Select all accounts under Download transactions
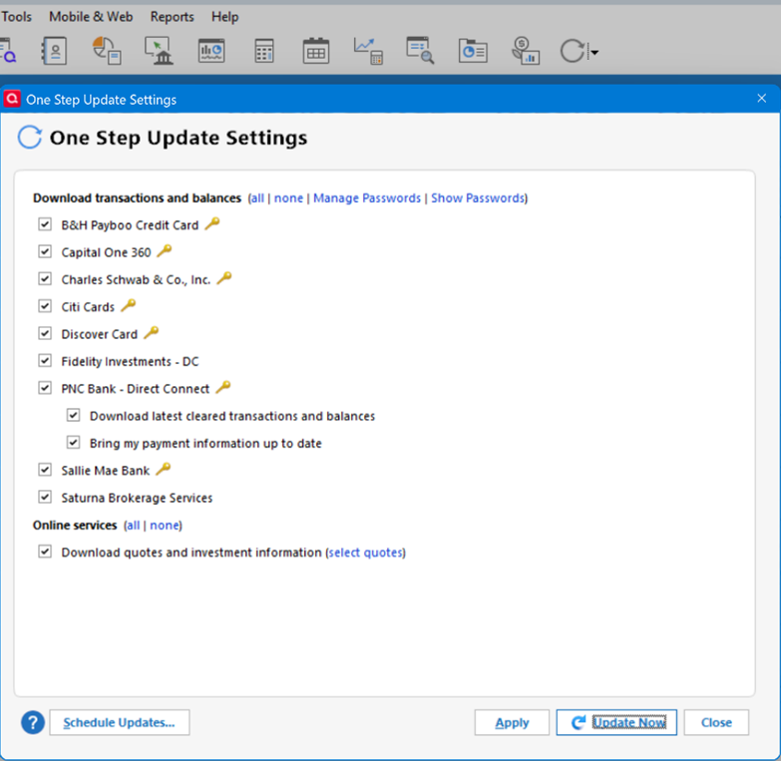Image resolution: width=781 pixels, height=761 pixels. 257,198
